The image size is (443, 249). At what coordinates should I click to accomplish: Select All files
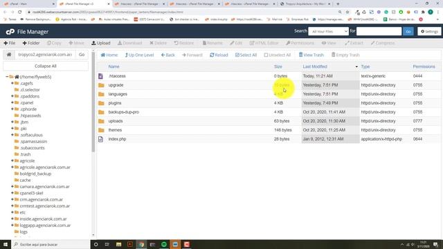[x=246, y=55]
